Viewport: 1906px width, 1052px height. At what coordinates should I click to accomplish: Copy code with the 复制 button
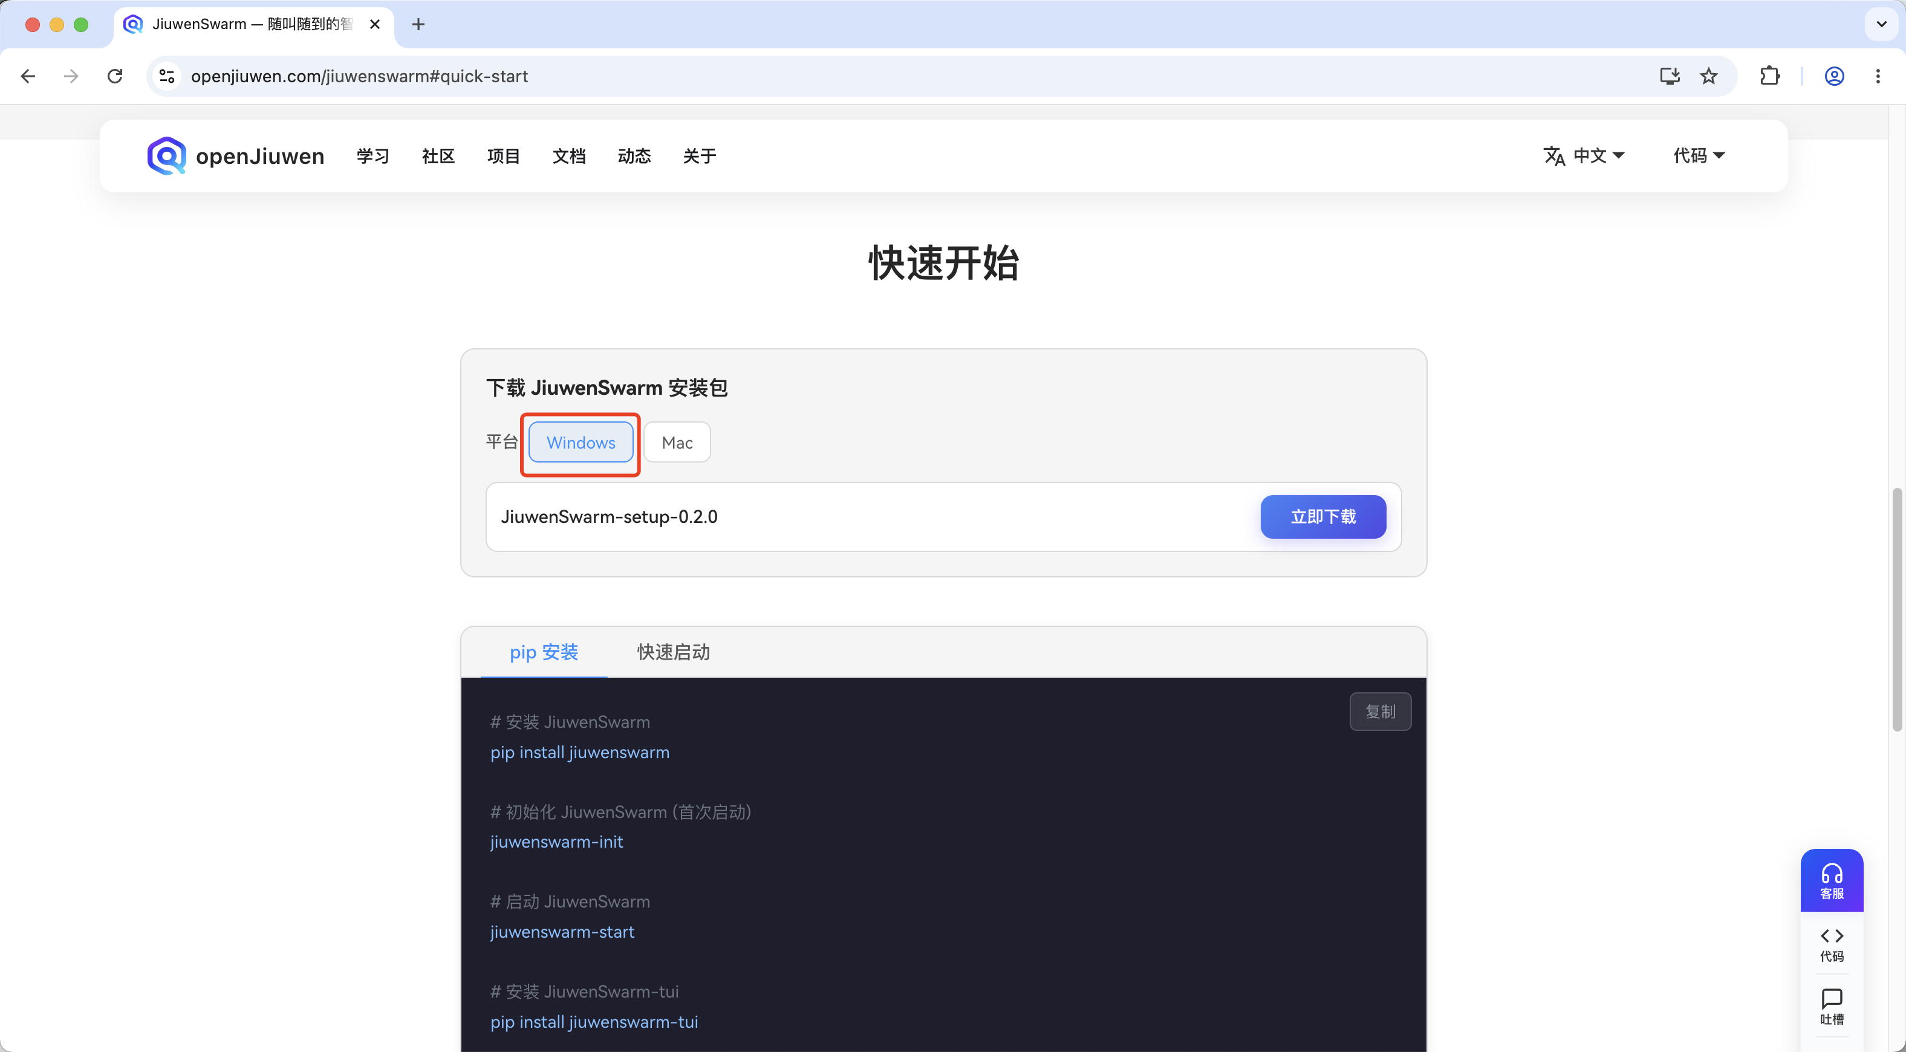1380,712
